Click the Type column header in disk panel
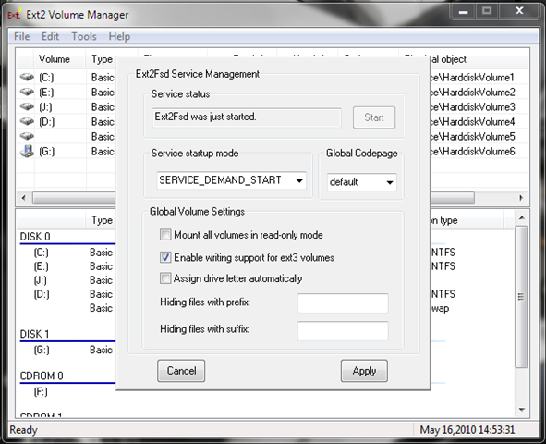 pyautogui.click(x=102, y=220)
